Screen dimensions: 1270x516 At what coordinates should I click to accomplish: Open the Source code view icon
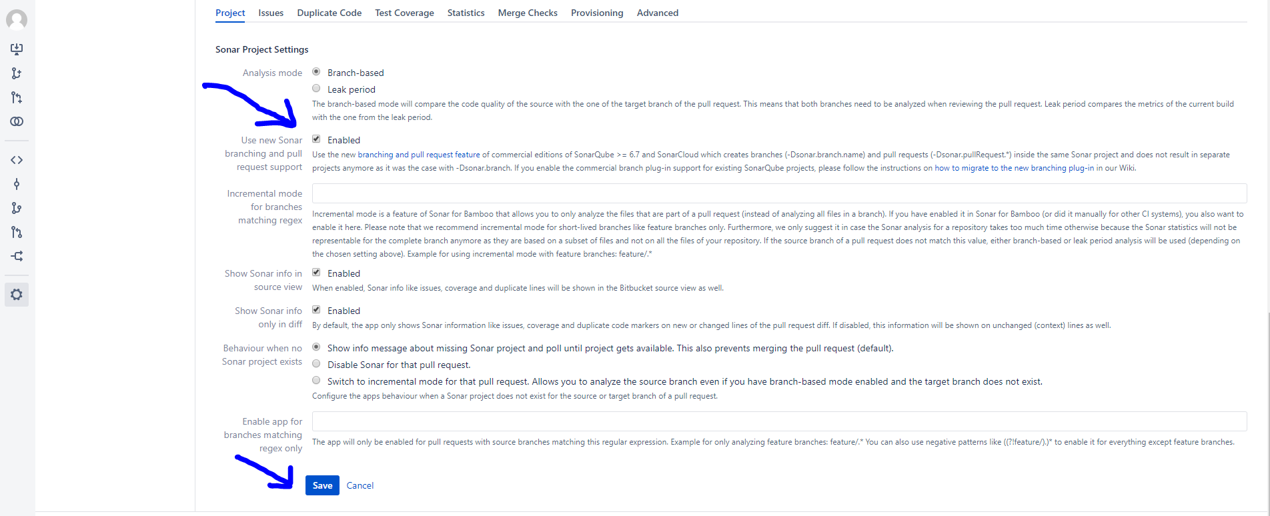(17, 160)
